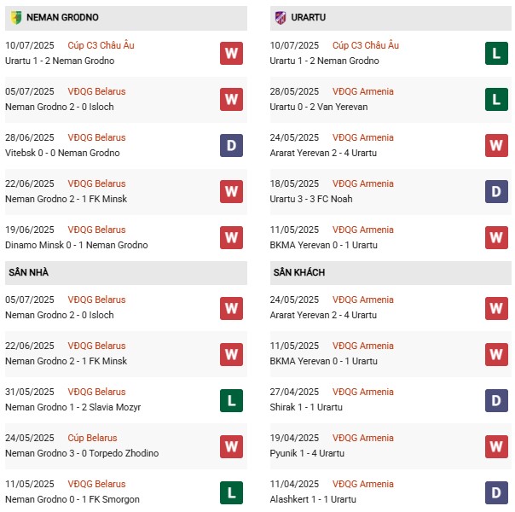
Task: Click the Urartu club crest icon
Action: point(281,17)
